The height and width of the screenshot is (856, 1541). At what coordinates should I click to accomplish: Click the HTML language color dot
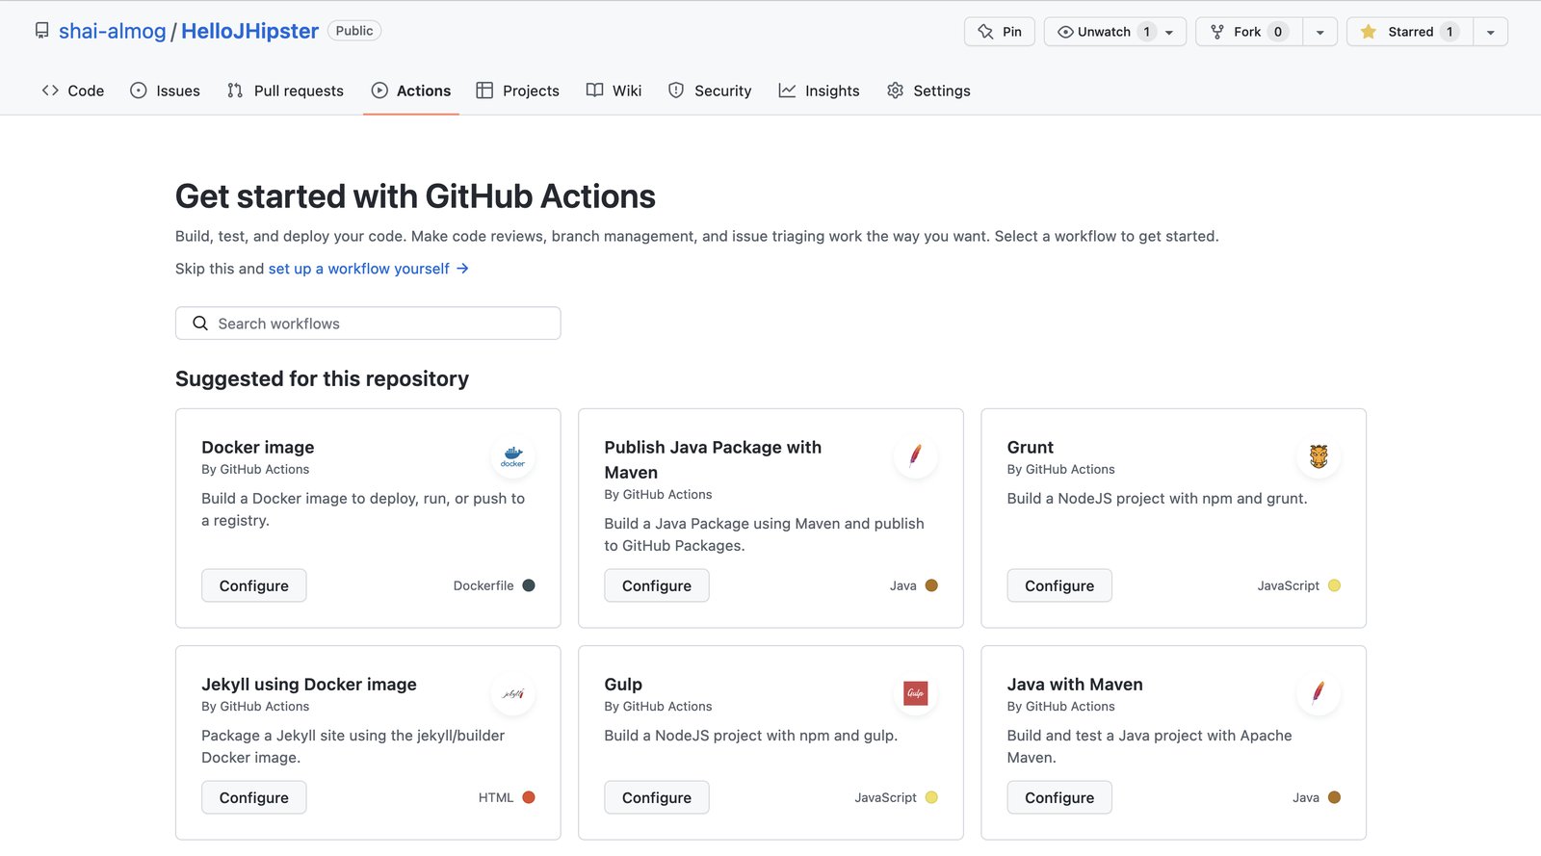(529, 797)
